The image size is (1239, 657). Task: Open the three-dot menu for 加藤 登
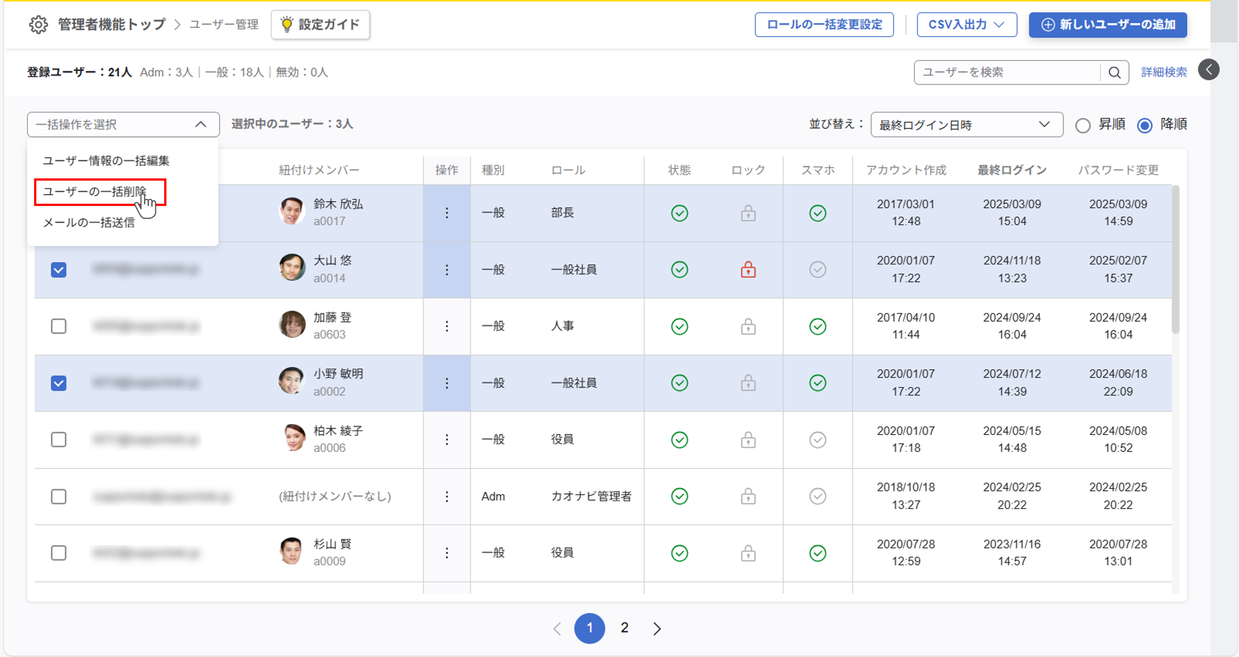pos(447,326)
